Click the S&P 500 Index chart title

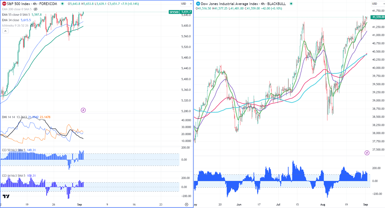click(32, 4)
